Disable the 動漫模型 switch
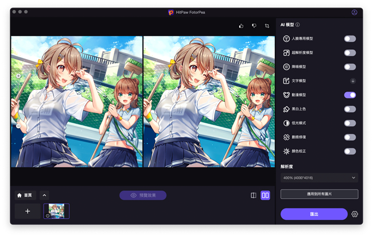 pyautogui.click(x=350, y=95)
